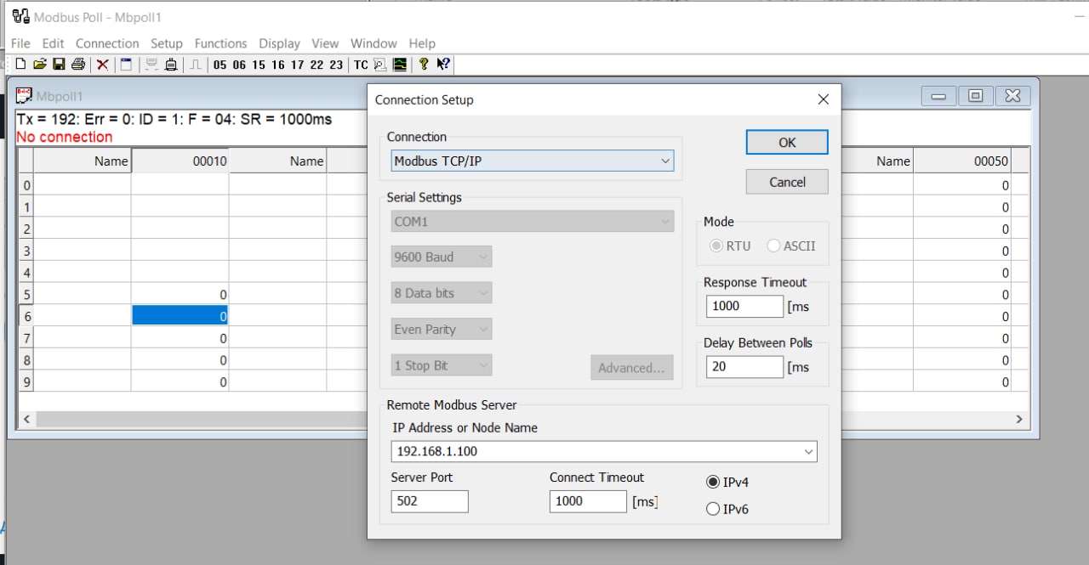The image size is (1089, 565).
Task: Click the red X delete icon
Action: click(102, 65)
